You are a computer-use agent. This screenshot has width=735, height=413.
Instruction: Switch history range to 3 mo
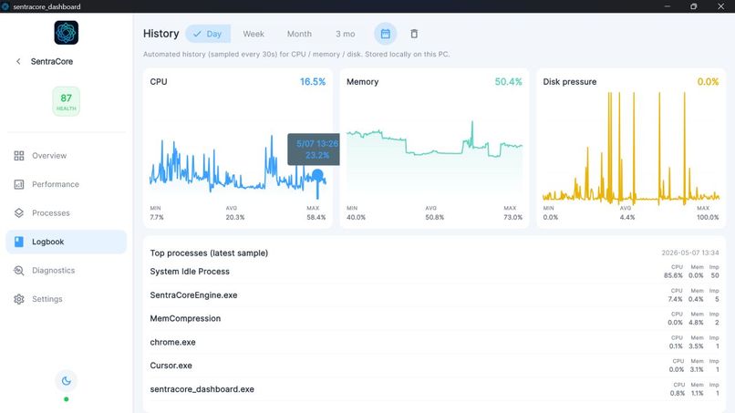coord(345,34)
